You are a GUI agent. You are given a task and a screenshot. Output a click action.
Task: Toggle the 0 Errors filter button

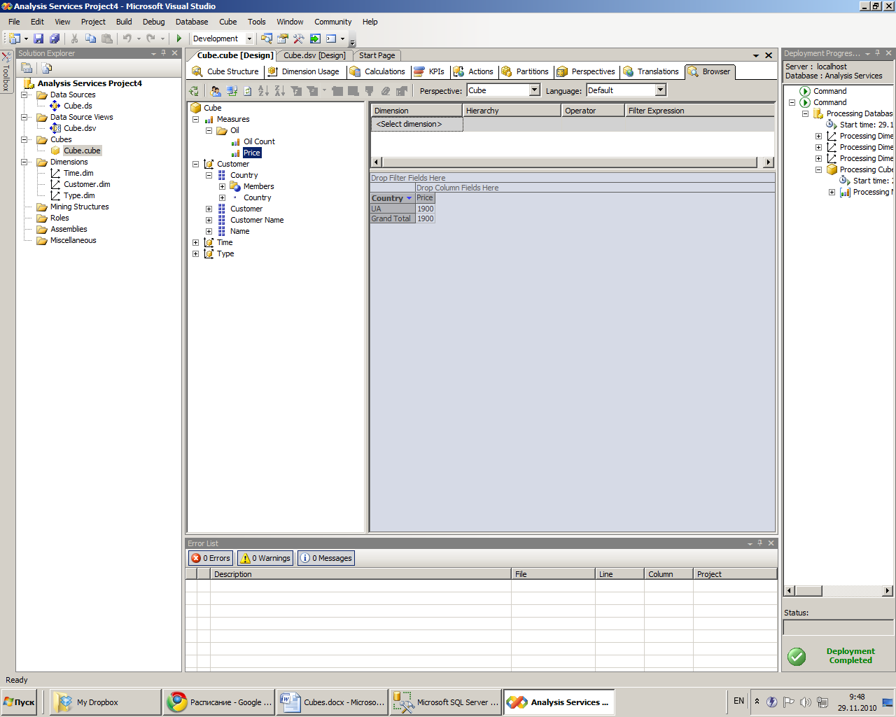(x=211, y=558)
